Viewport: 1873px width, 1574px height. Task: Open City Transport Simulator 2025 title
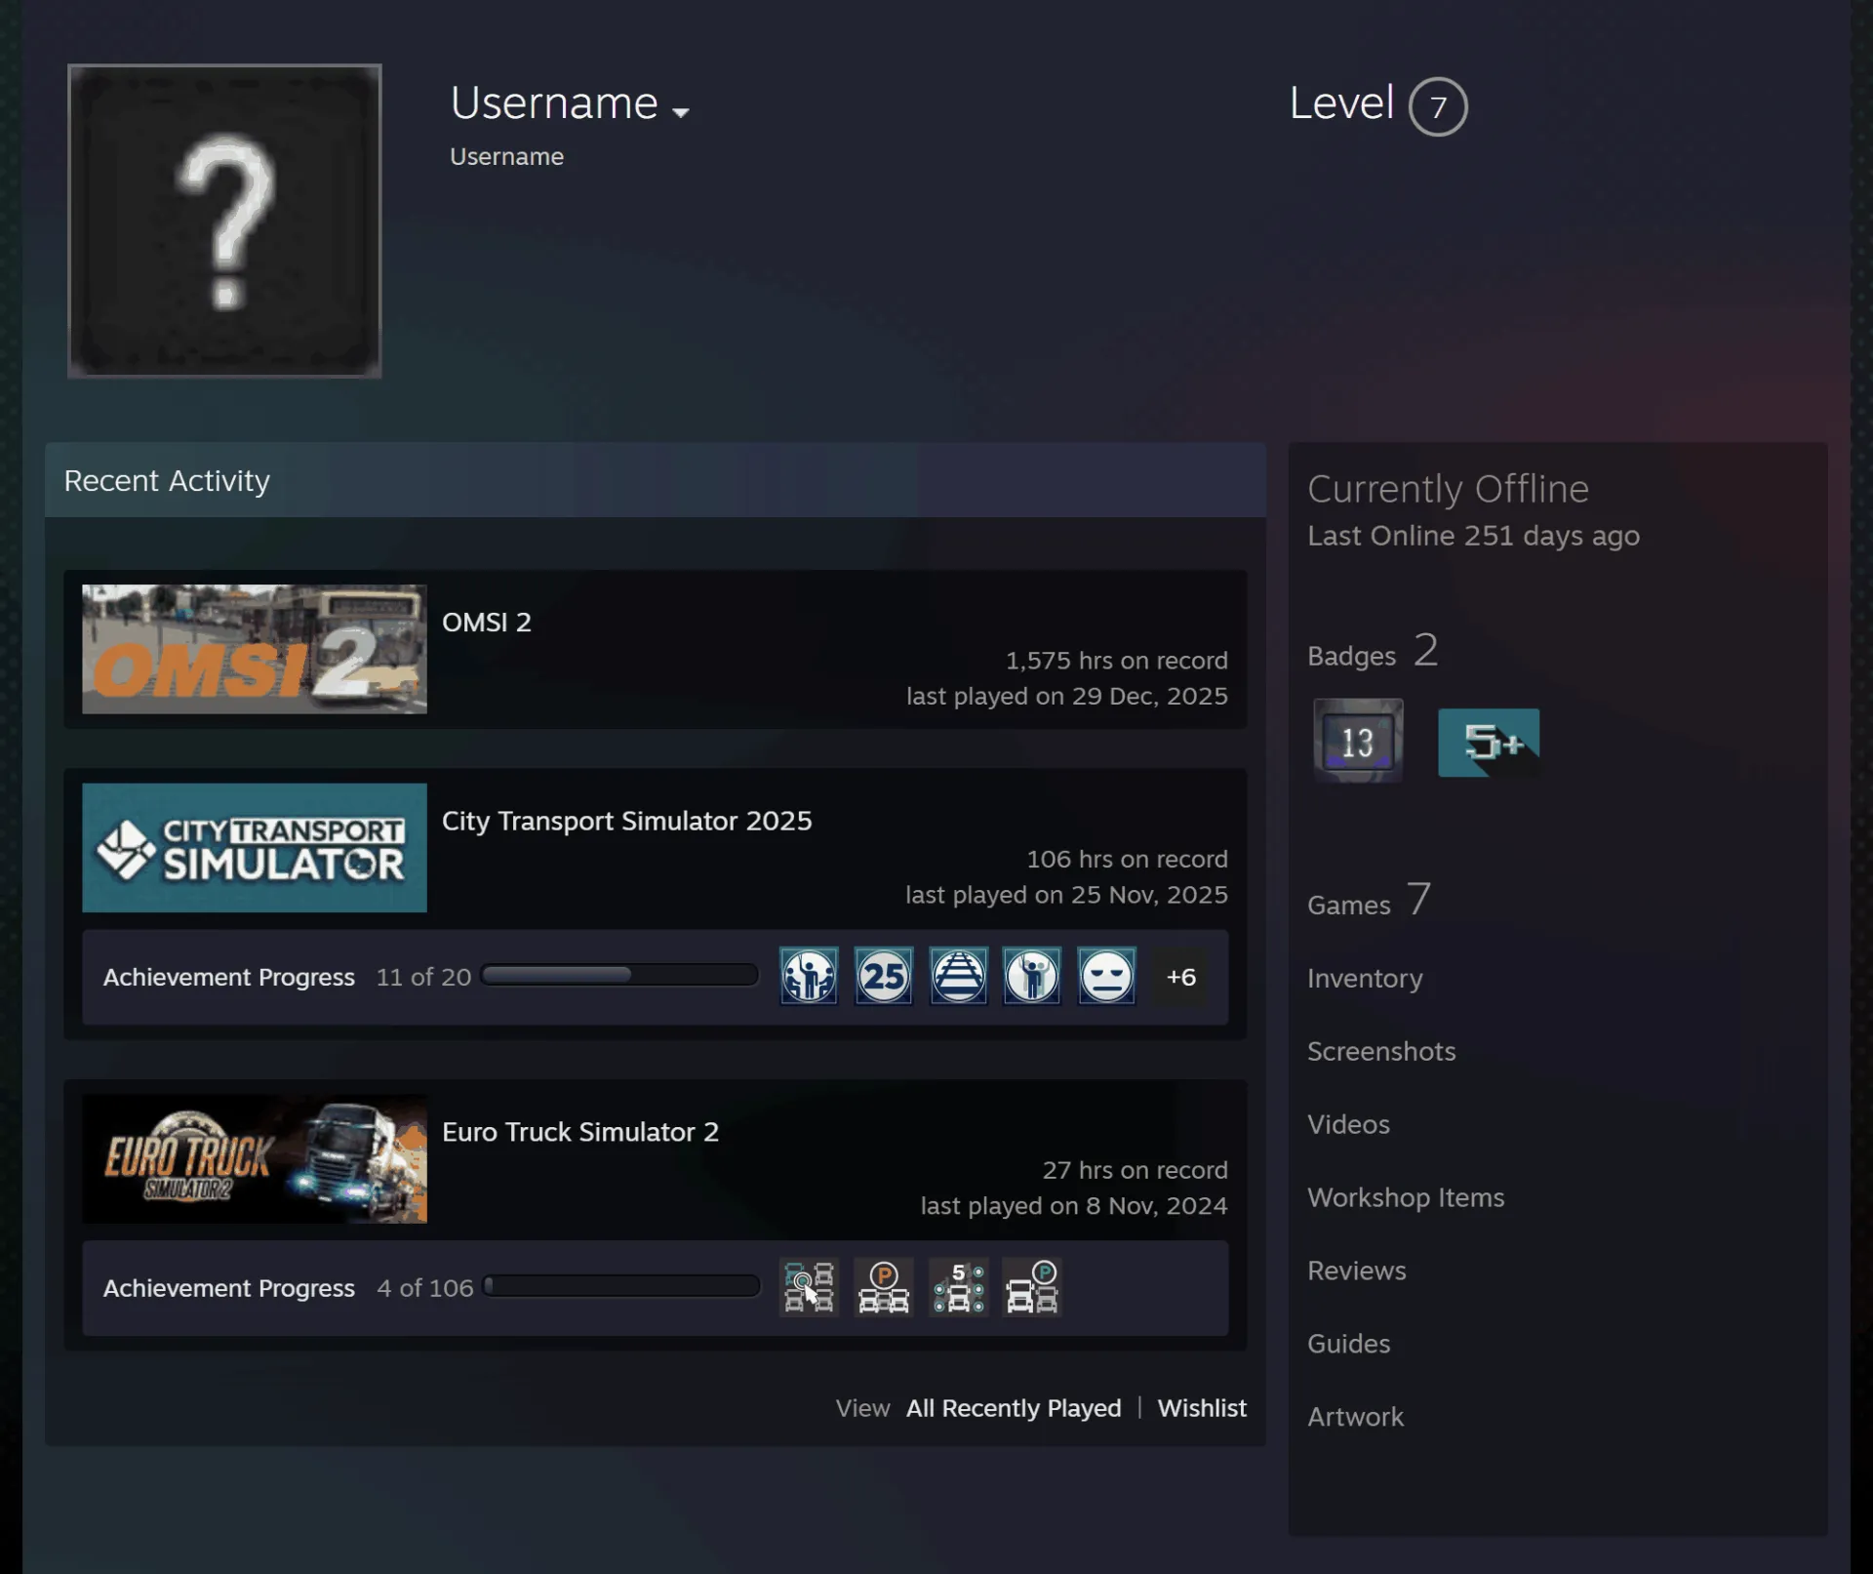[x=626, y=821]
